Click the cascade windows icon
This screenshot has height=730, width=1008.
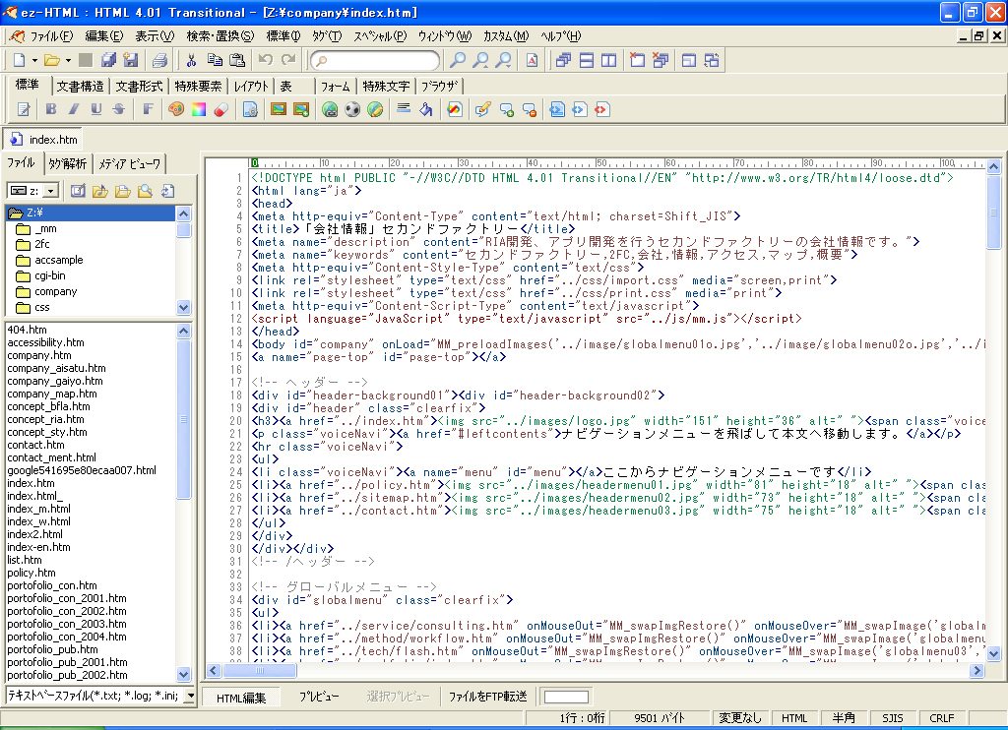[563, 60]
